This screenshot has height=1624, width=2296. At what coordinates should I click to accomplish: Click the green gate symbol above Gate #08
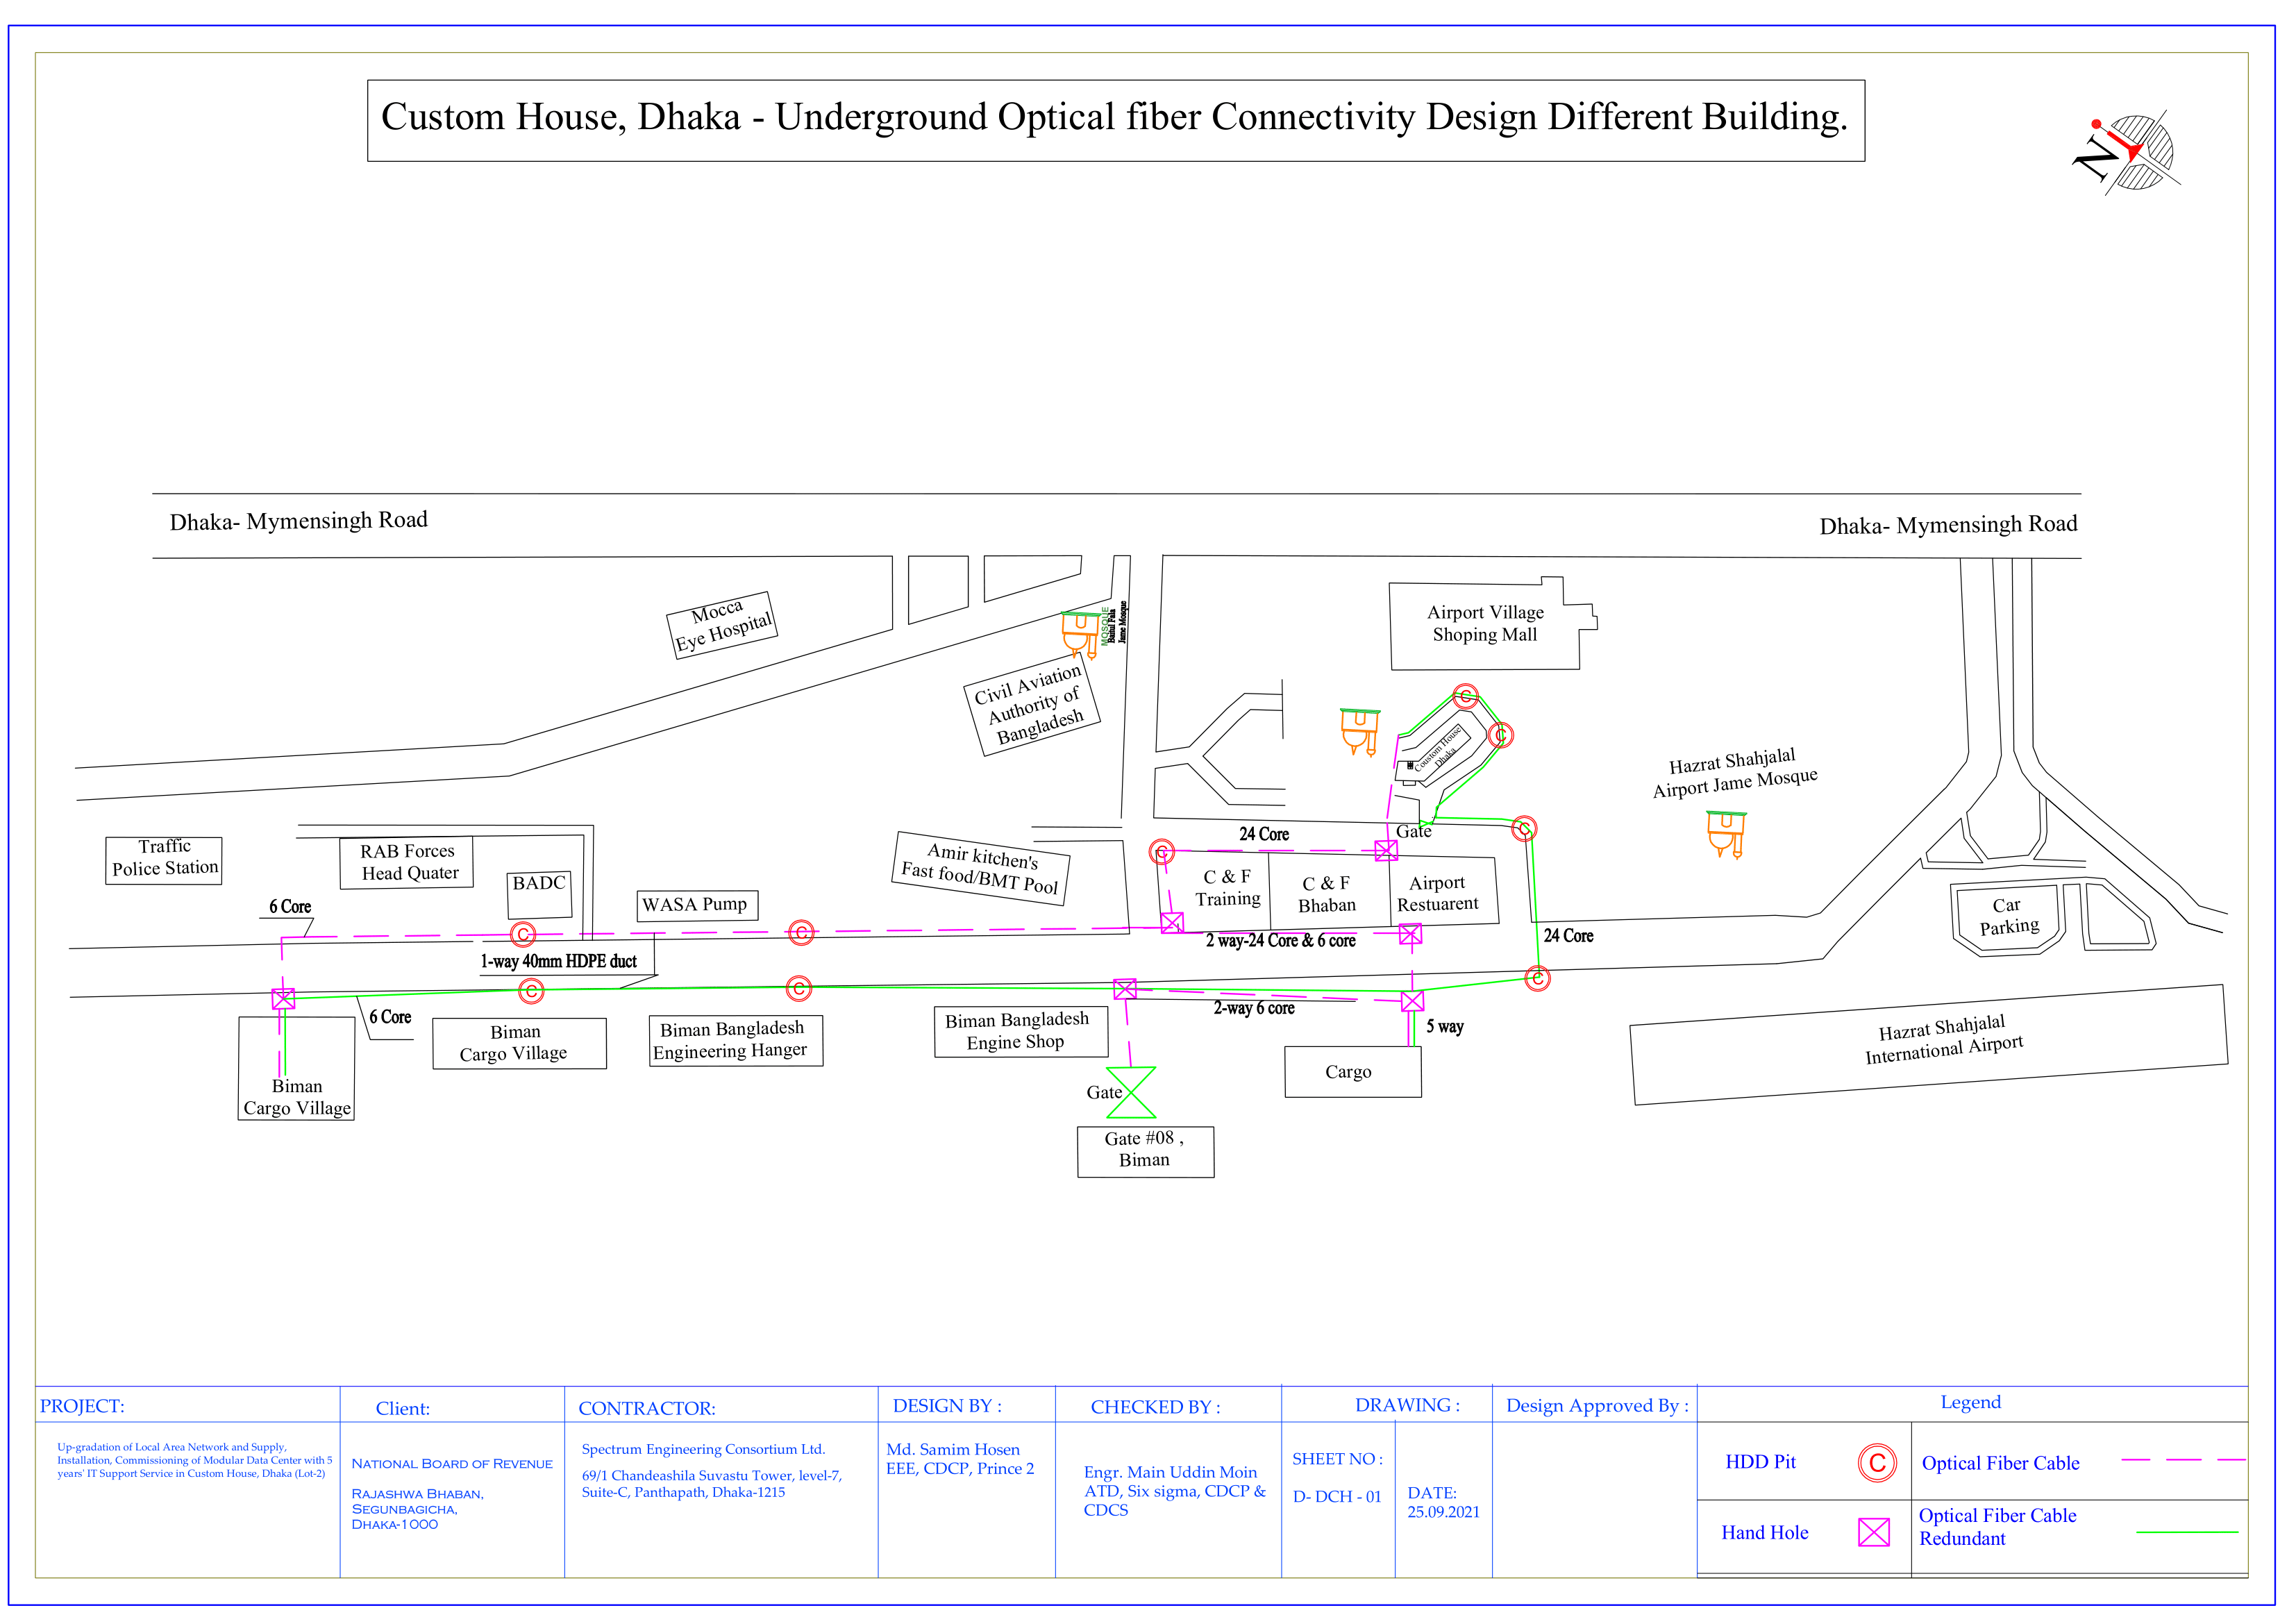[1131, 1092]
